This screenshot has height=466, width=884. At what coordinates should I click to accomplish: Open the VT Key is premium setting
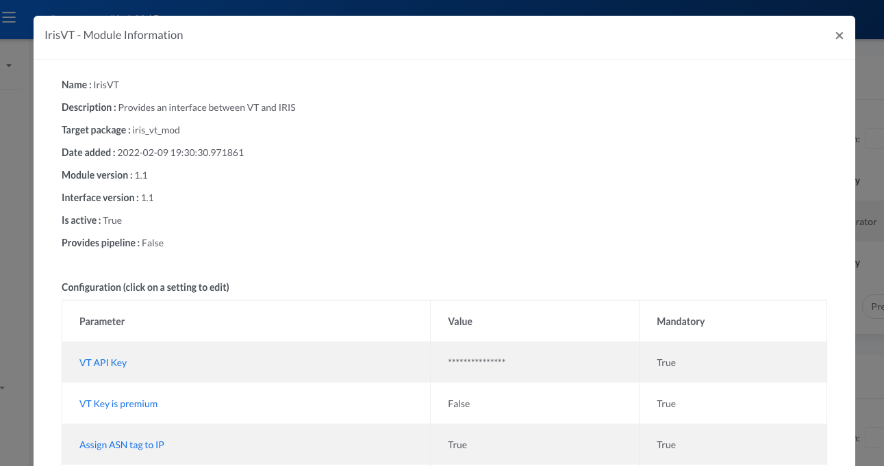point(118,404)
